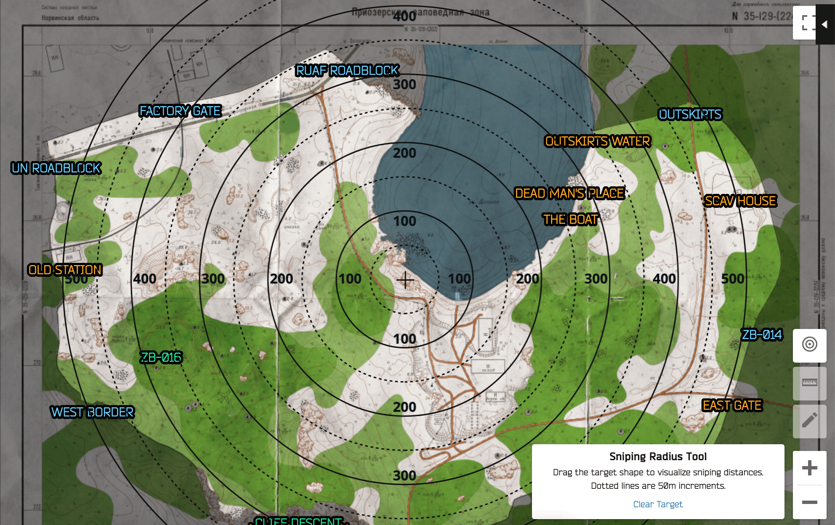Select the ruler measurement tool

click(809, 383)
